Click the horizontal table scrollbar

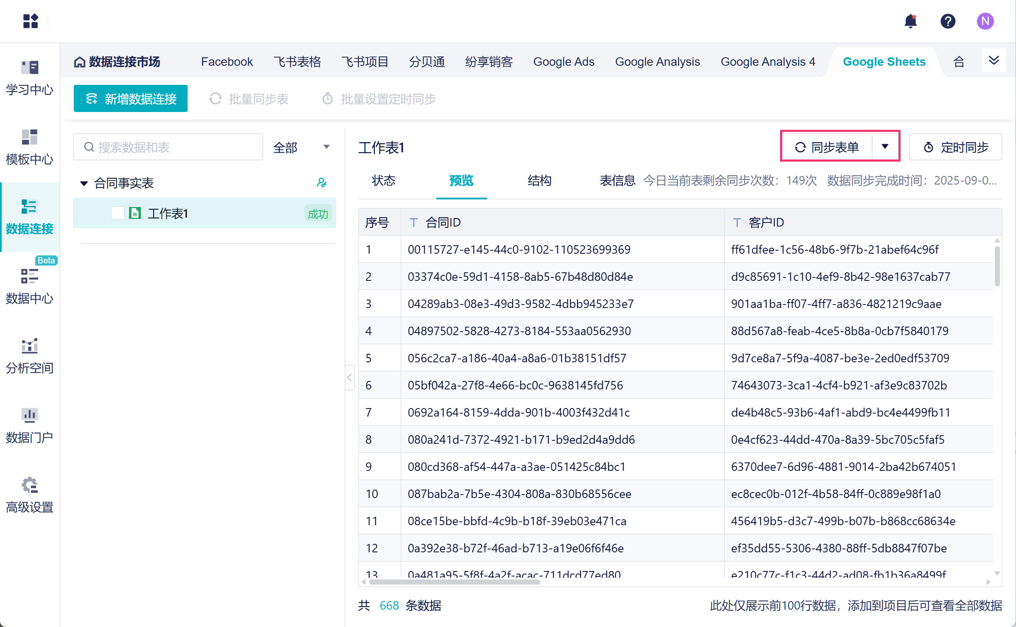pos(454,582)
